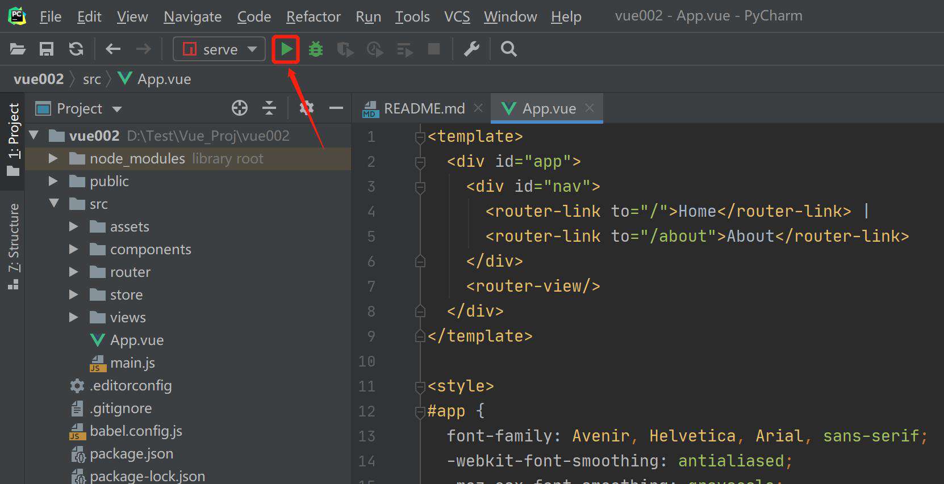The height and width of the screenshot is (484, 944).
Task: Collapse the vue002 project root
Action: click(34, 135)
